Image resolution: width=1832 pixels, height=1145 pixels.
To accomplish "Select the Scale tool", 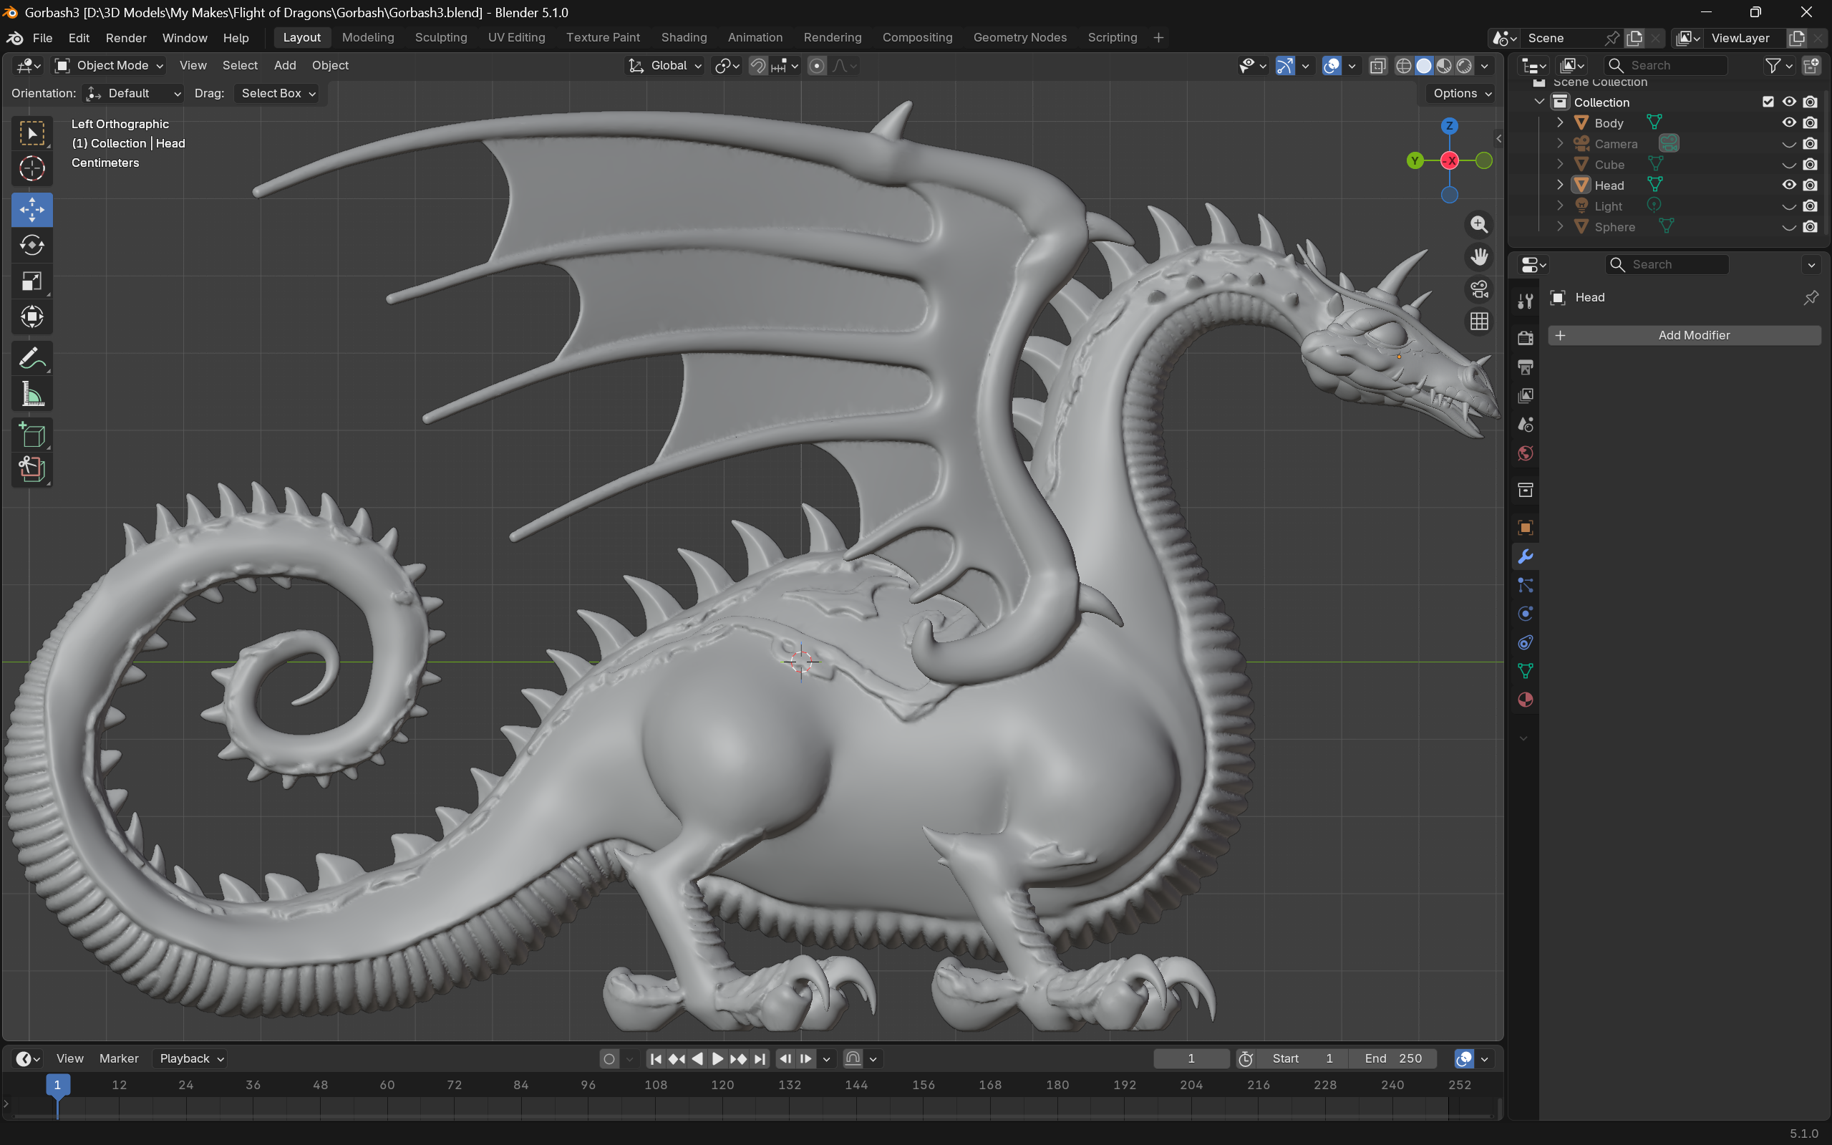I will pos(31,281).
